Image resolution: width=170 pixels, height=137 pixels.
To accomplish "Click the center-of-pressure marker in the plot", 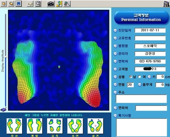I will coord(59,67).
